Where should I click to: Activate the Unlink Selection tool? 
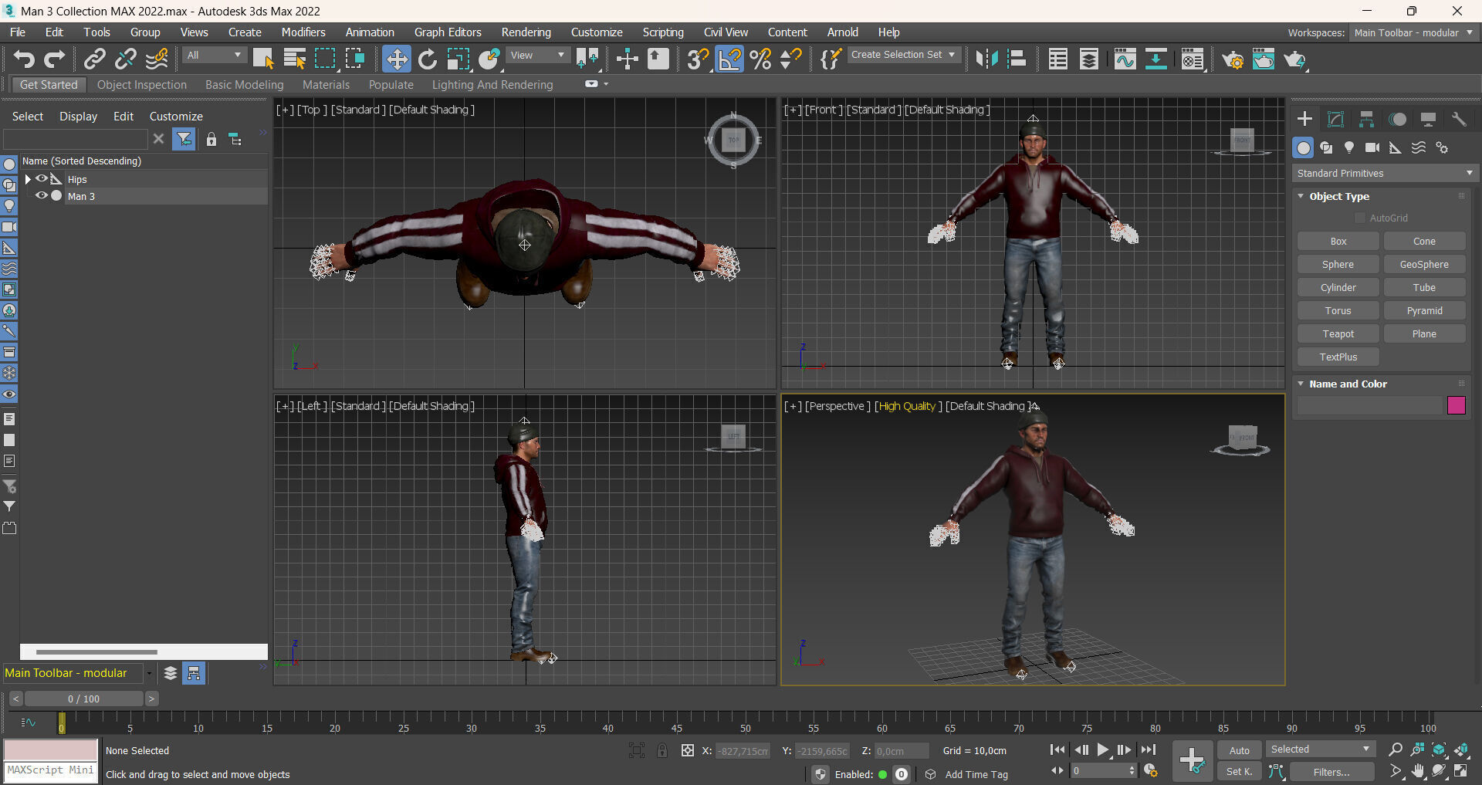126,59
